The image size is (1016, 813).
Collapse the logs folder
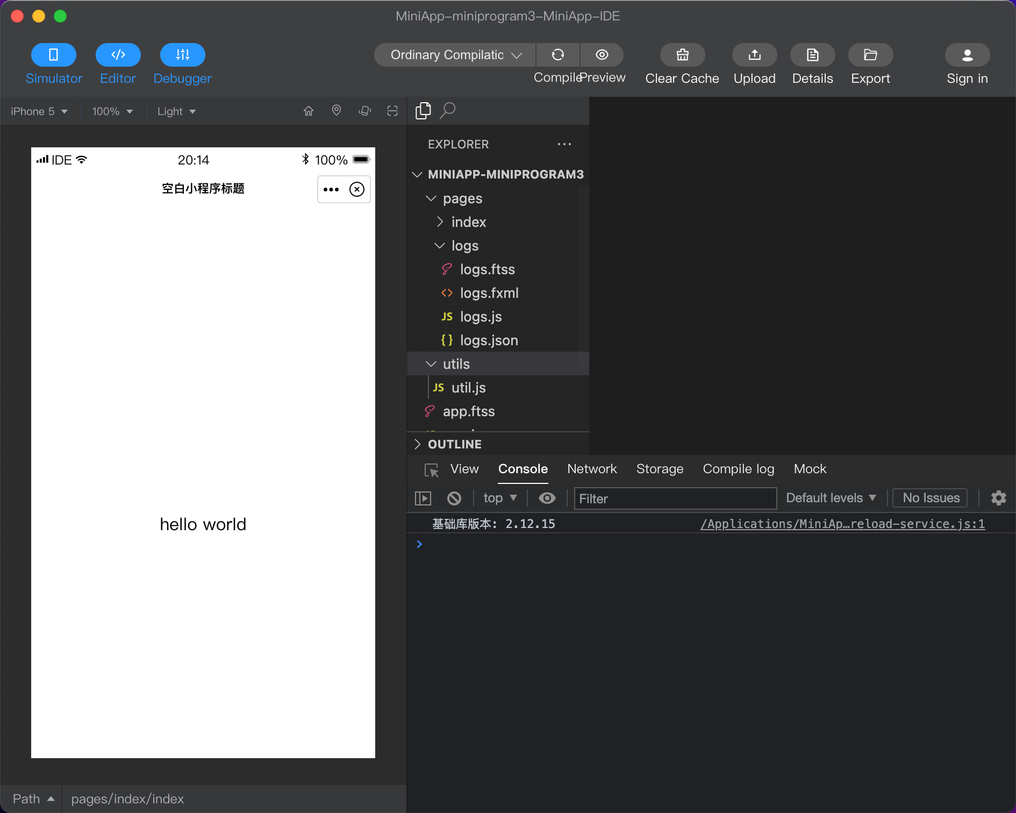(x=498, y=246)
